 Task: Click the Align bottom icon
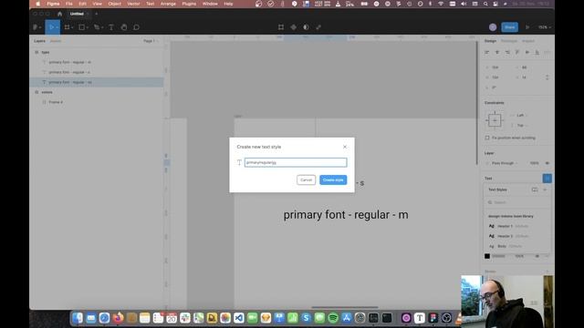point(537,53)
